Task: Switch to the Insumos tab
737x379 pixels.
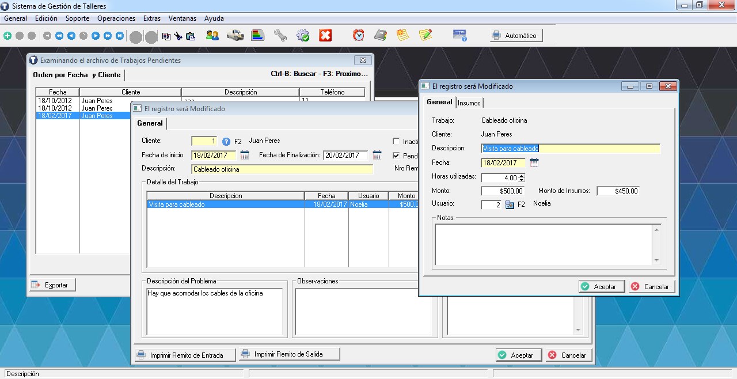Action: coord(469,103)
